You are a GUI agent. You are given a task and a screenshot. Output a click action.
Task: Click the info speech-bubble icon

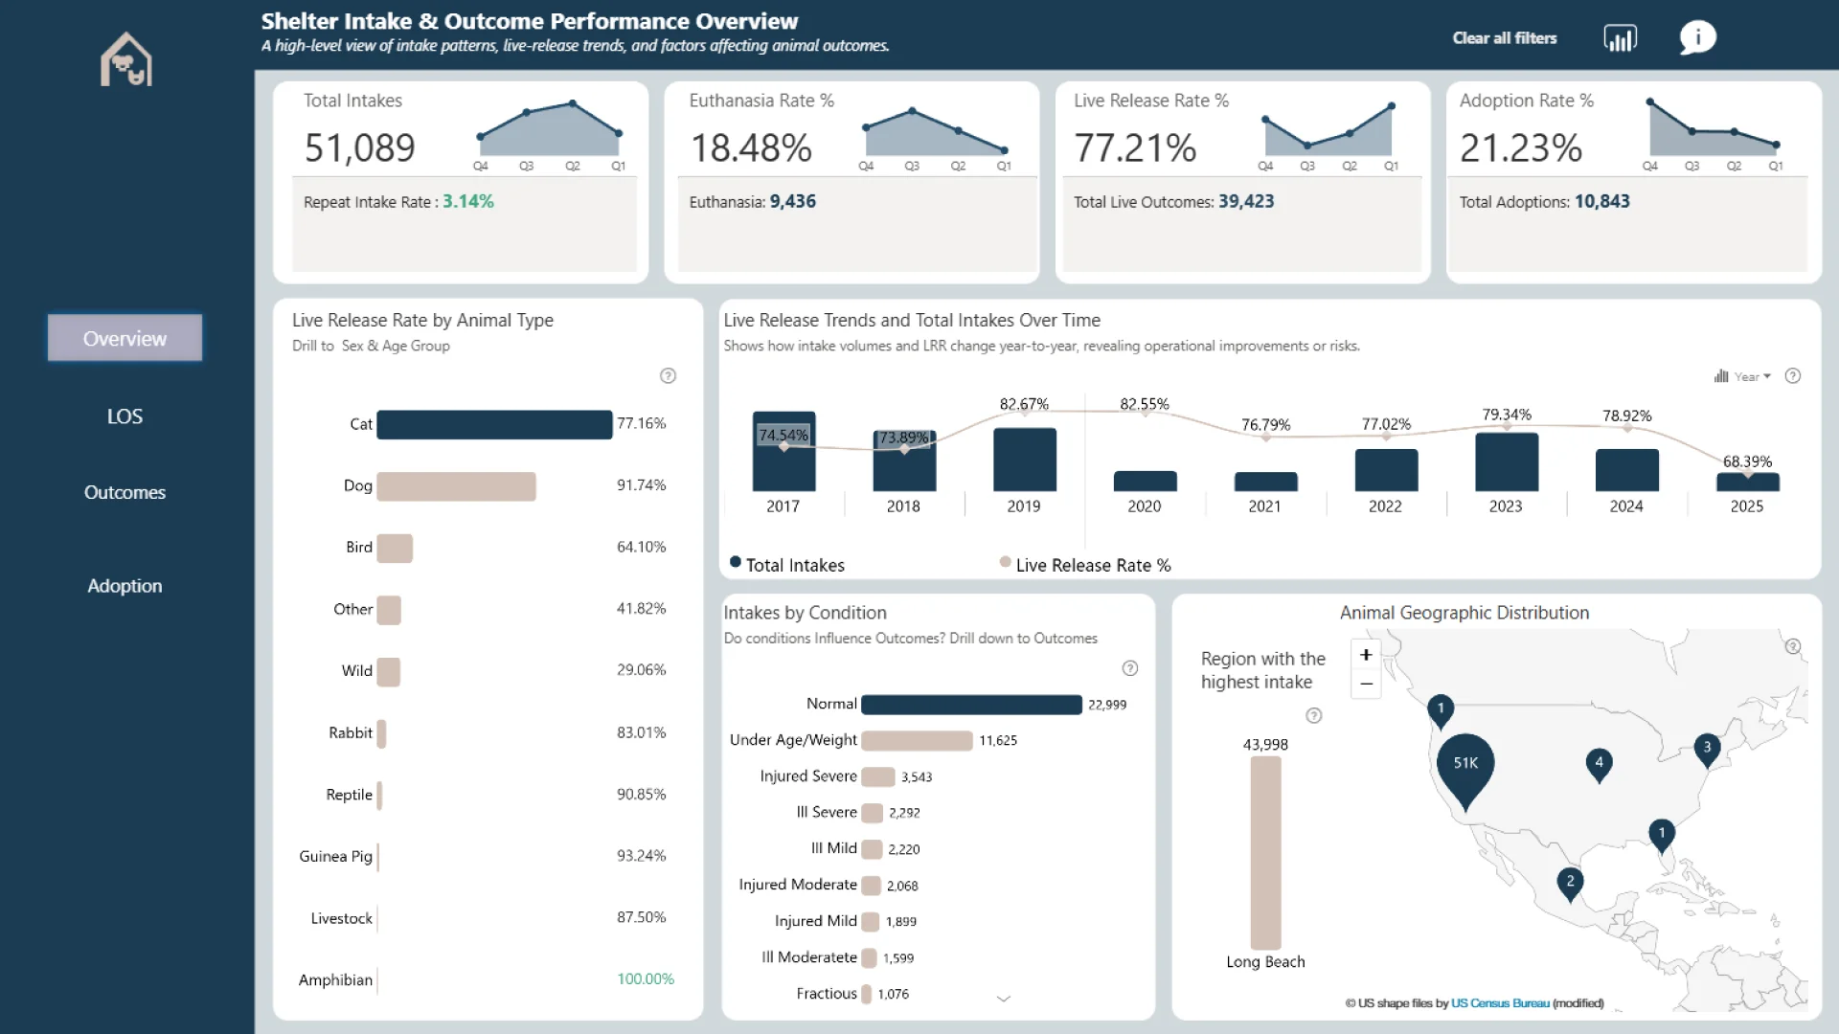click(1697, 37)
